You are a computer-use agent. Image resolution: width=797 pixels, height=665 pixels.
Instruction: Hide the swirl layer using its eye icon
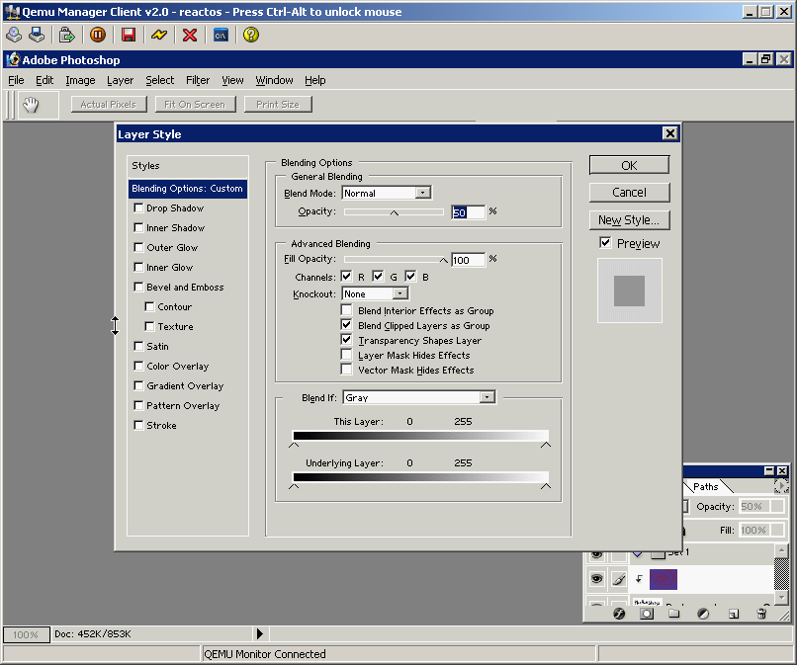click(597, 579)
